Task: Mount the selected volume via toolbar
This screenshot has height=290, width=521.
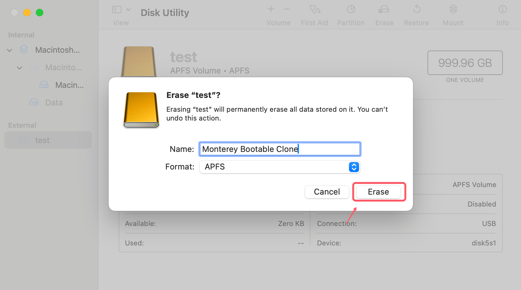Action: (x=453, y=14)
